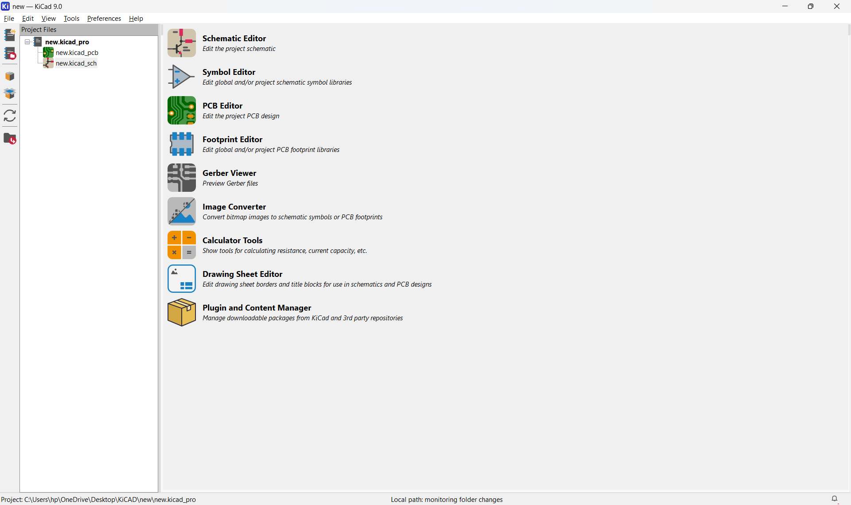Screen dimensions: 851x505
Task: Click the Open Project toolbar icon
Action: [10, 54]
